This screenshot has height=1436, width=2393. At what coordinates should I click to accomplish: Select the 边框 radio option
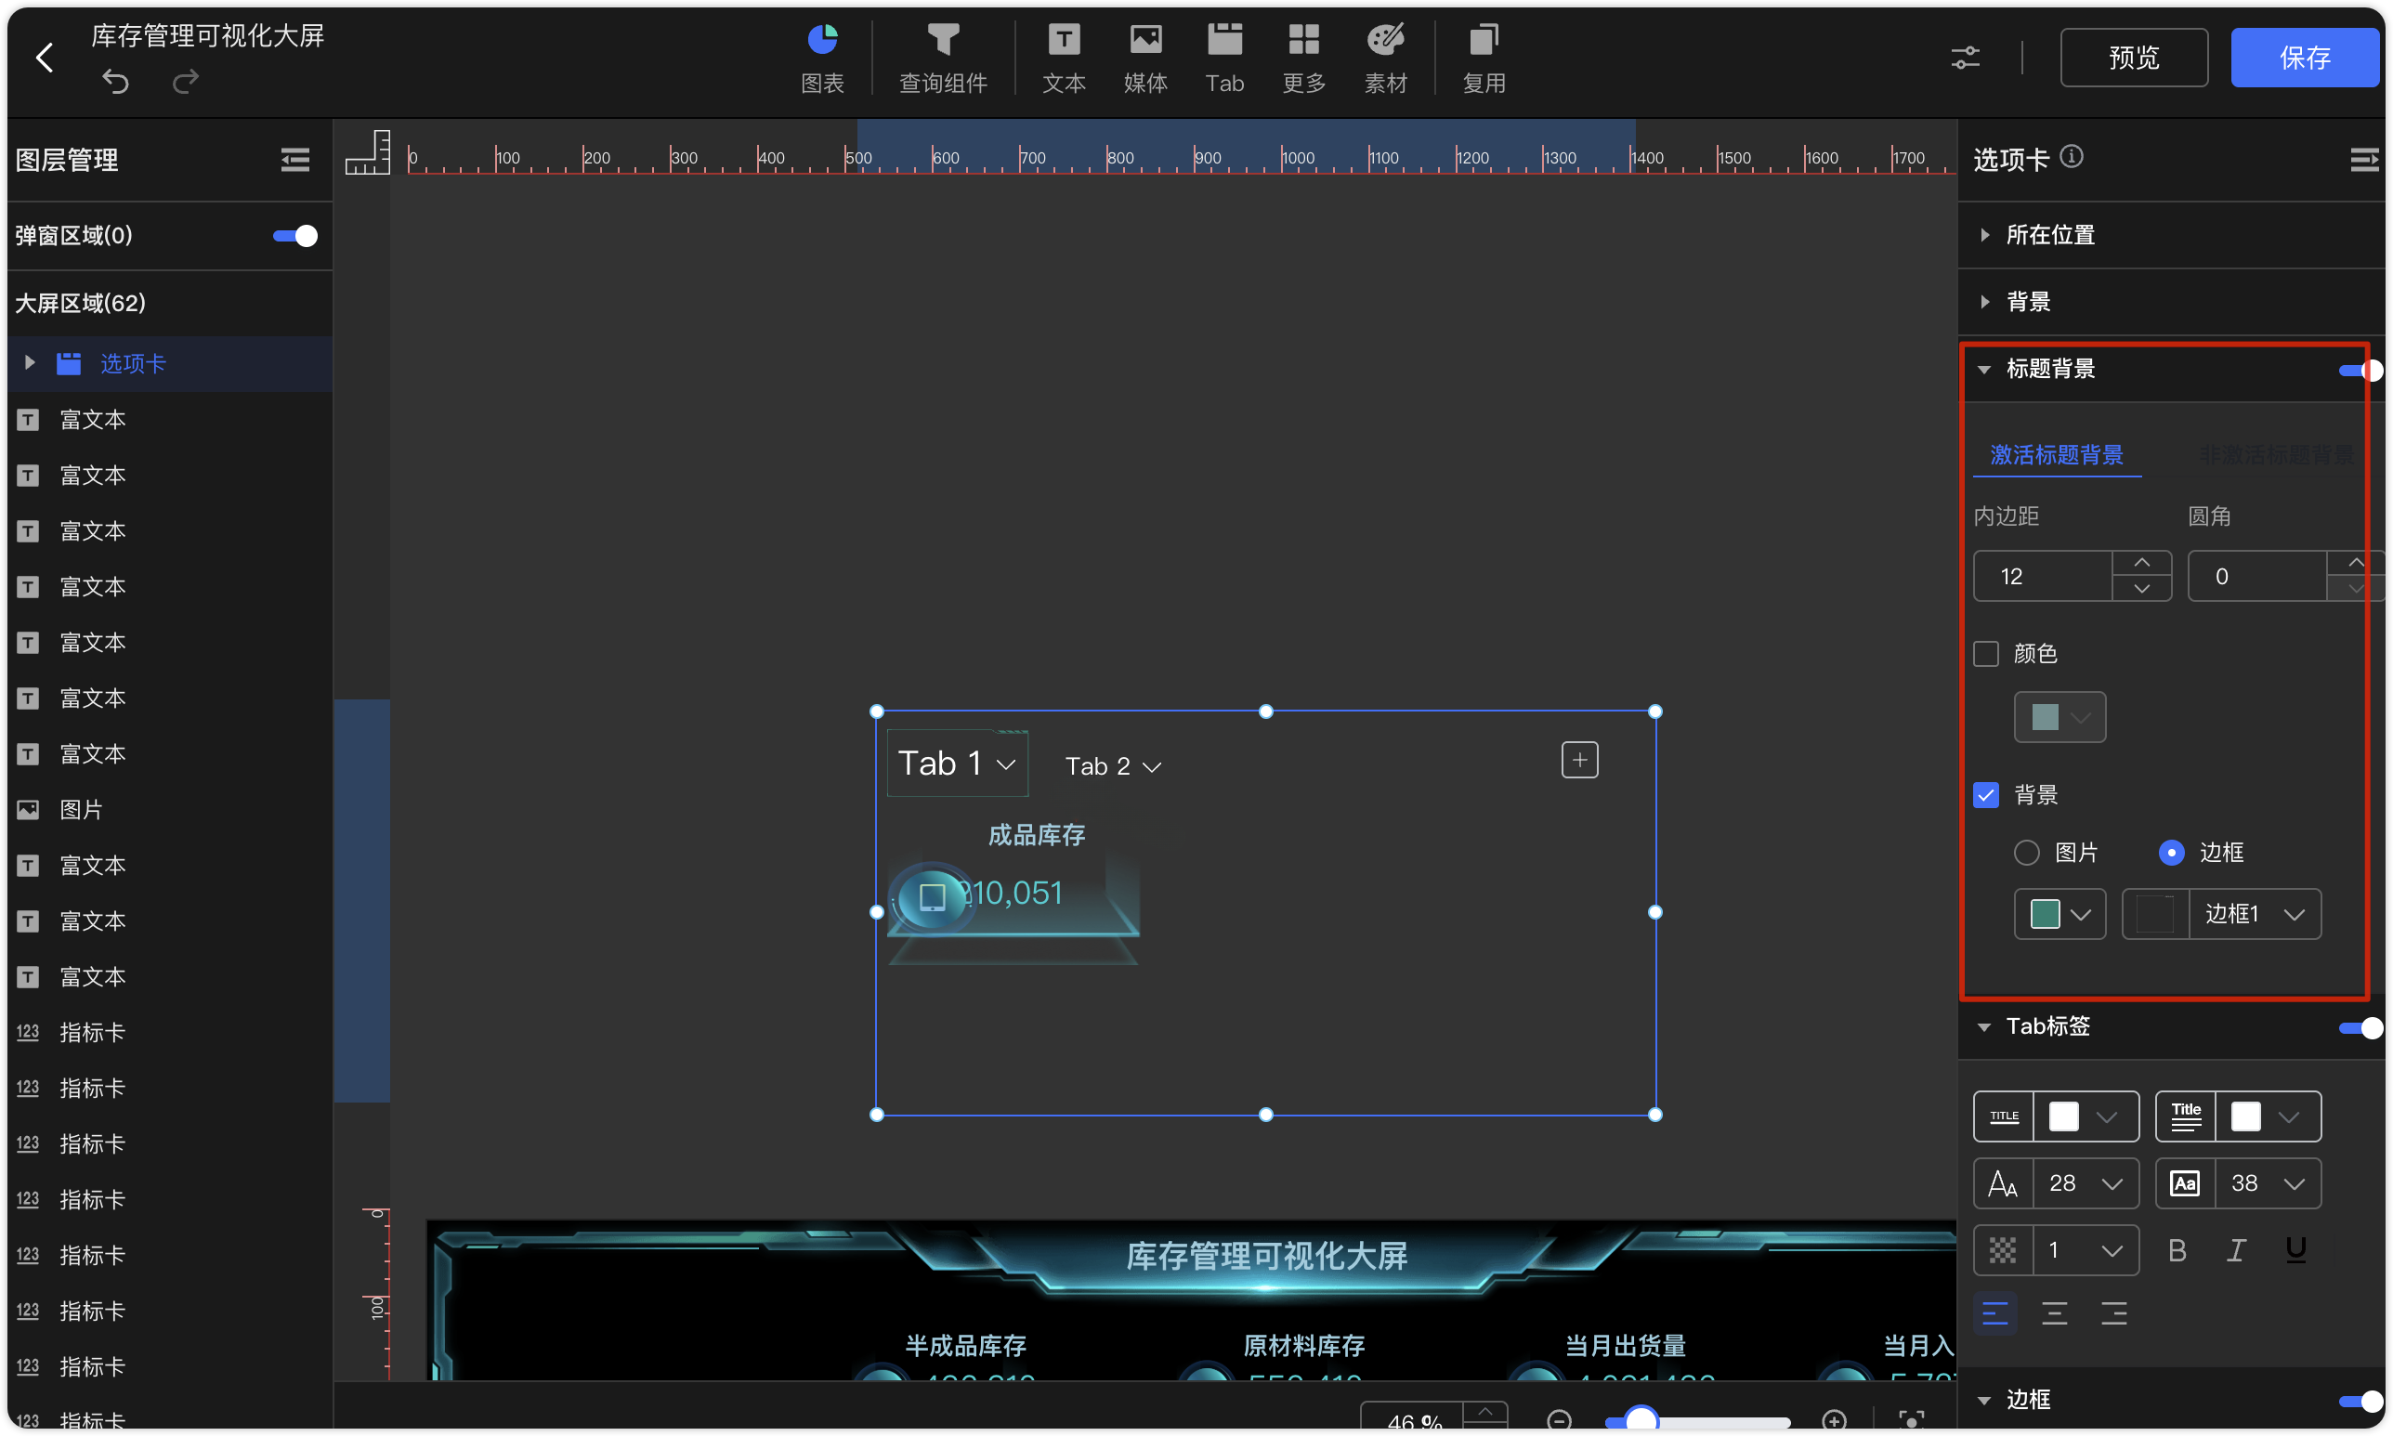tap(2171, 853)
